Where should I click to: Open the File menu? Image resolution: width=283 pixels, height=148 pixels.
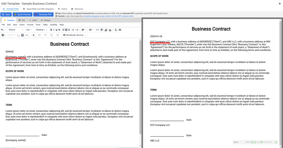pos(3,25)
